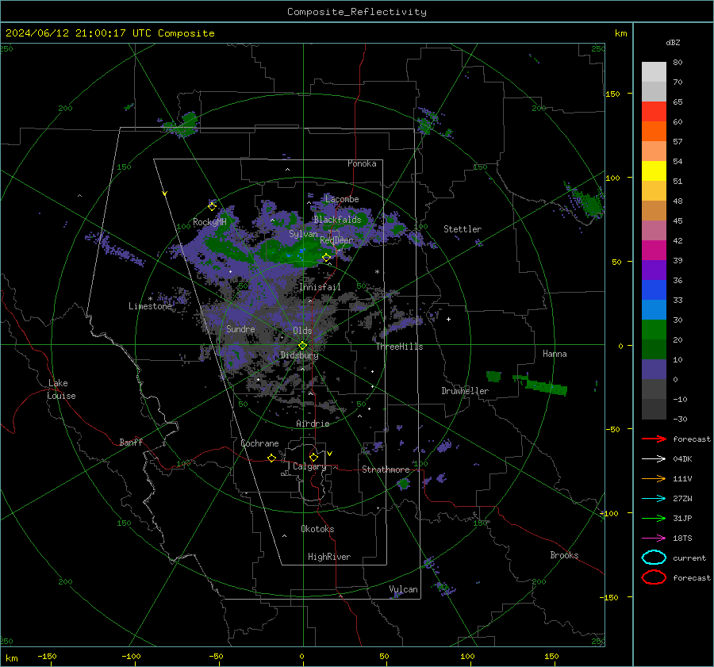This screenshot has width=714, height=667.
Task: Click the Blackfalds city label
Action: (x=337, y=220)
